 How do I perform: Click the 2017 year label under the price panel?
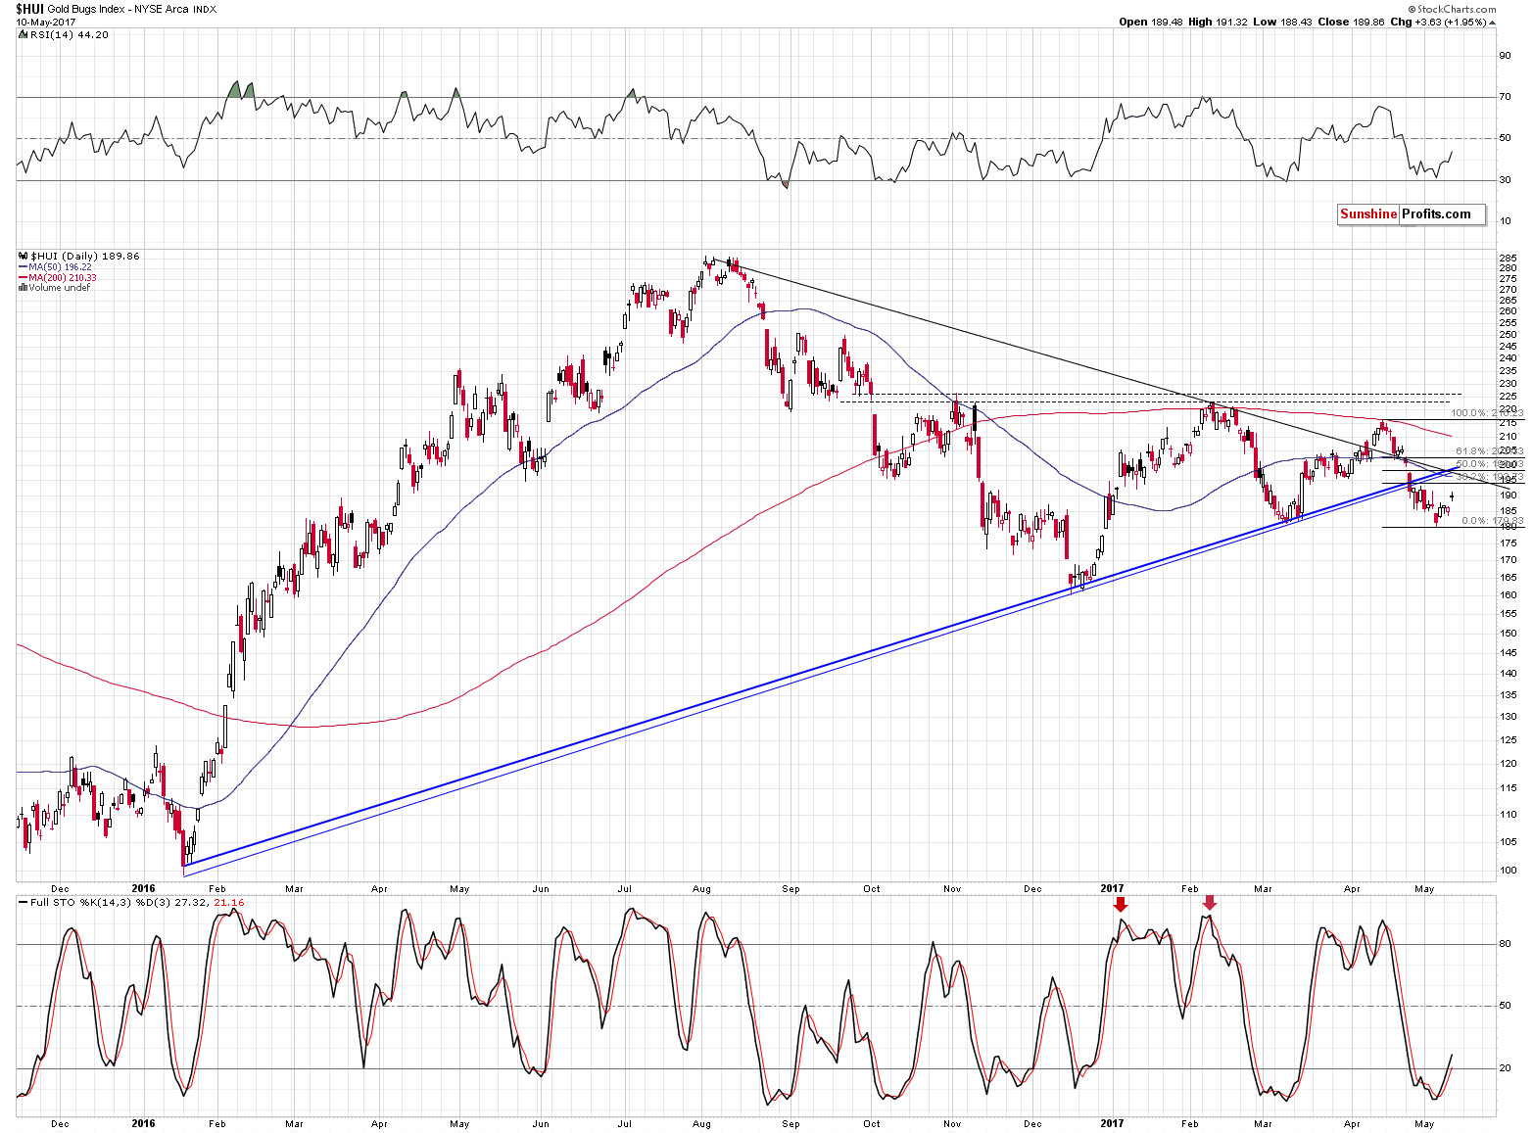tap(1112, 889)
